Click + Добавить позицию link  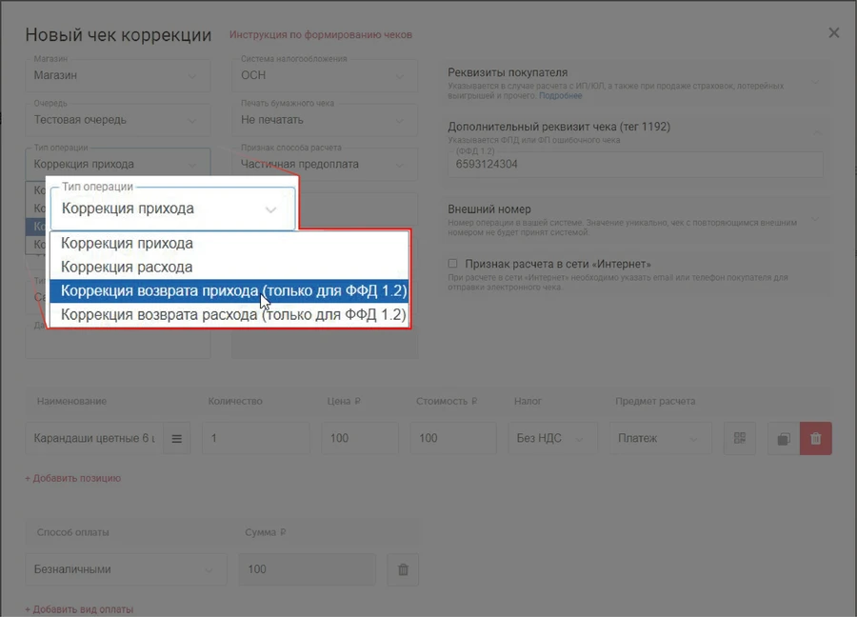coord(73,478)
